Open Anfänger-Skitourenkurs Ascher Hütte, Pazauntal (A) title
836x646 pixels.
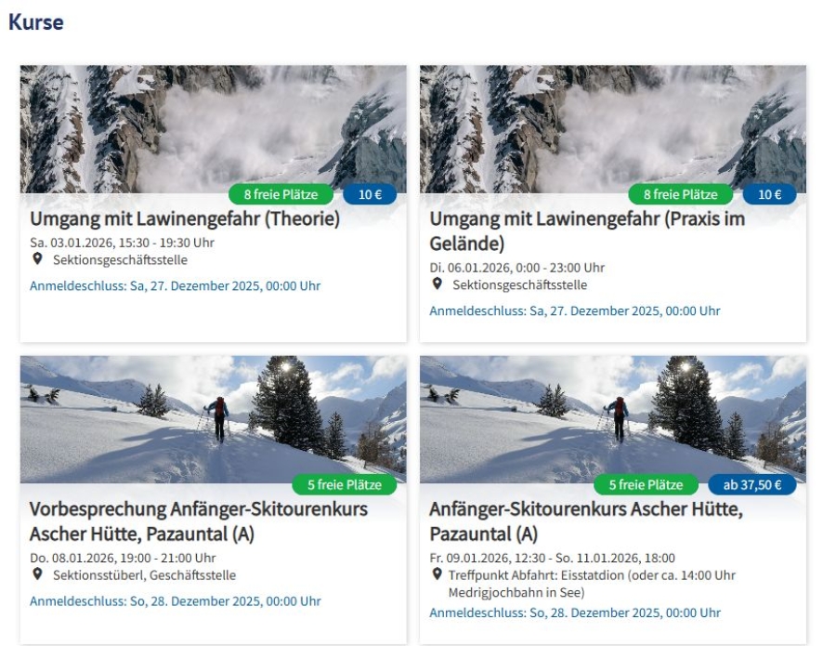(x=586, y=521)
